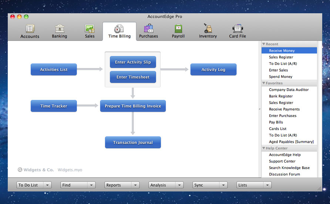The width and height of the screenshot is (330, 204).
Task: Click the green zoom window button
Action: (x=26, y=17)
